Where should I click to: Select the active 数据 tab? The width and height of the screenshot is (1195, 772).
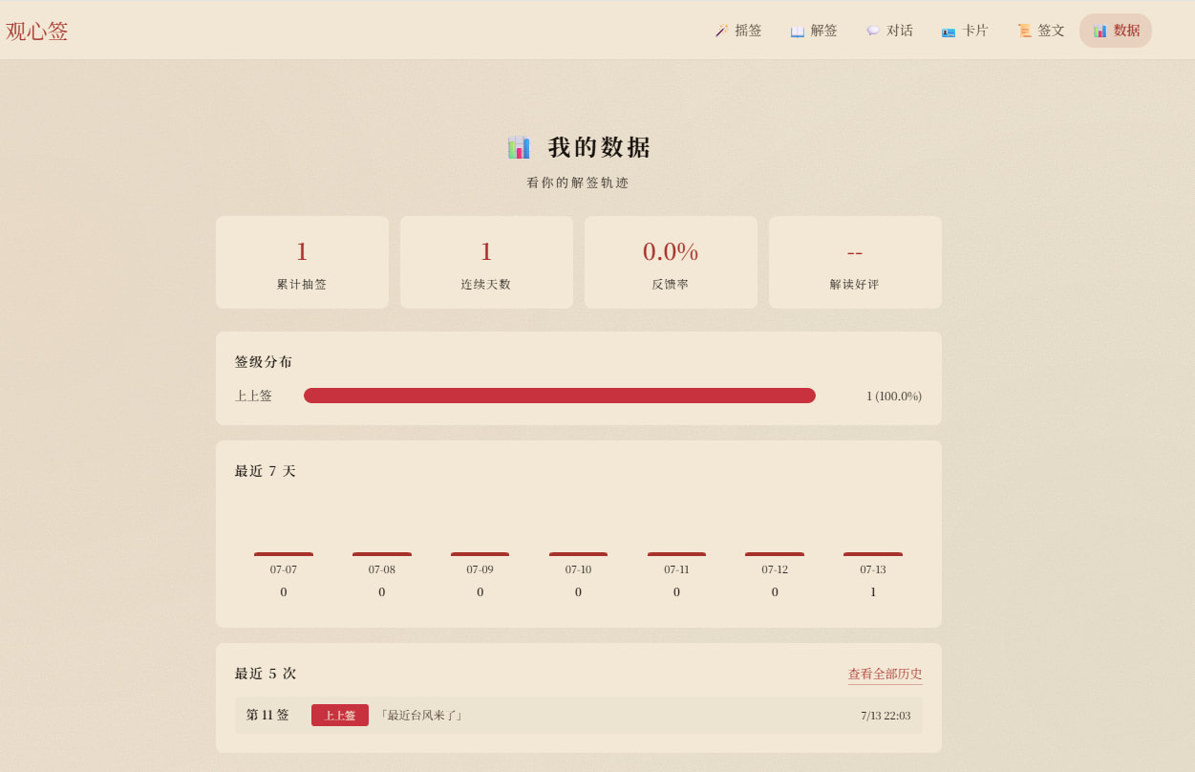coord(1116,31)
